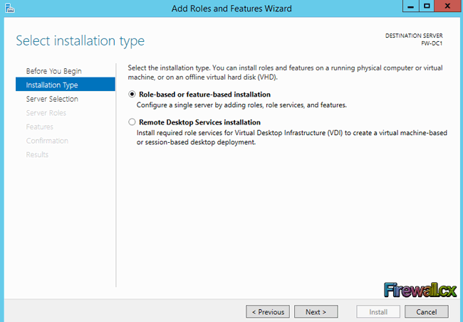Screen dimensions: 463x322
Task: Cancel the wizard
Action: tap(427, 311)
